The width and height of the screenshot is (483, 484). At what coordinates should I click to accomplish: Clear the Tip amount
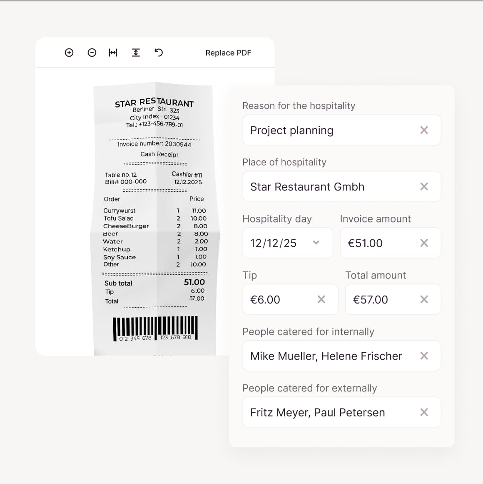(x=321, y=299)
